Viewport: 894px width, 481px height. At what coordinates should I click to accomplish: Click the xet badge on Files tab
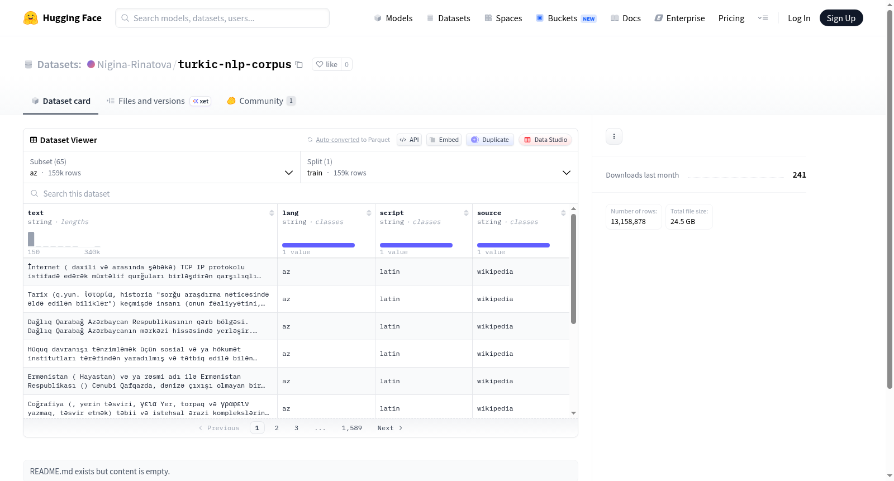coord(201,101)
